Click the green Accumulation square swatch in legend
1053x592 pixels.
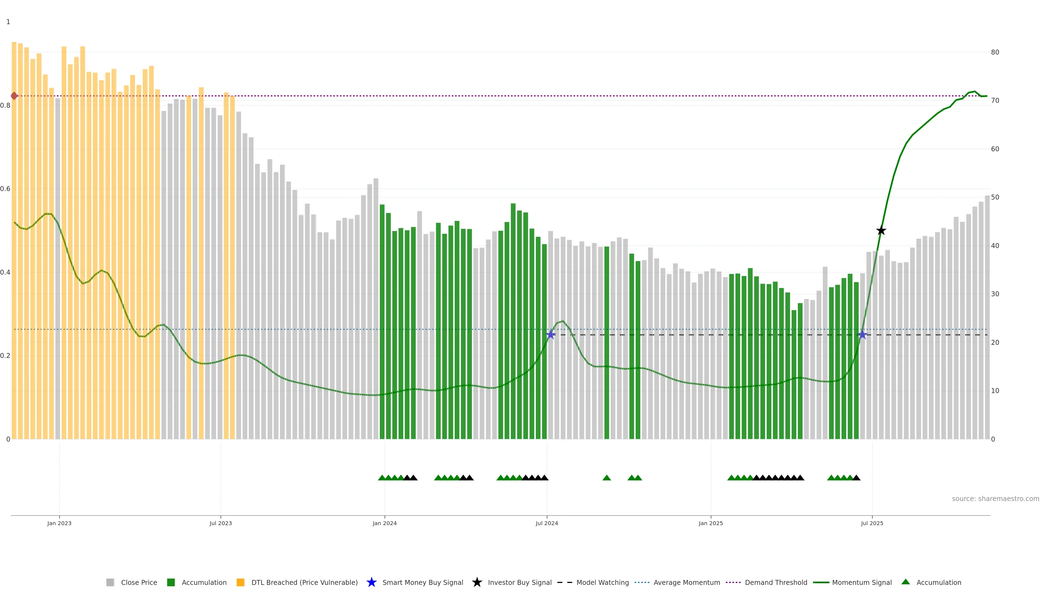click(x=171, y=582)
